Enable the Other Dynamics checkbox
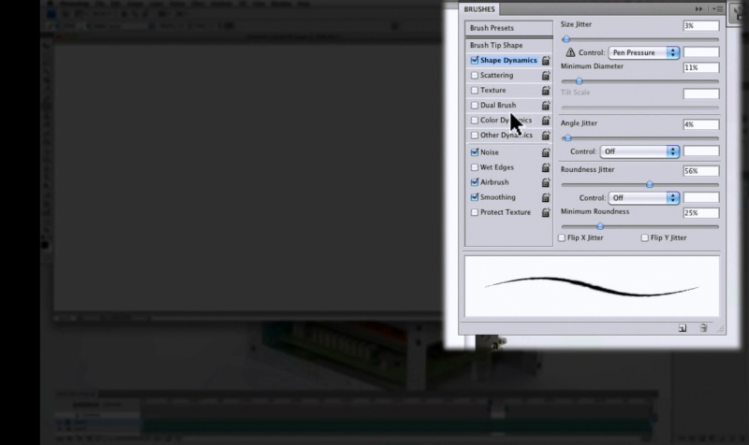749x445 pixels. pos(475,135)
